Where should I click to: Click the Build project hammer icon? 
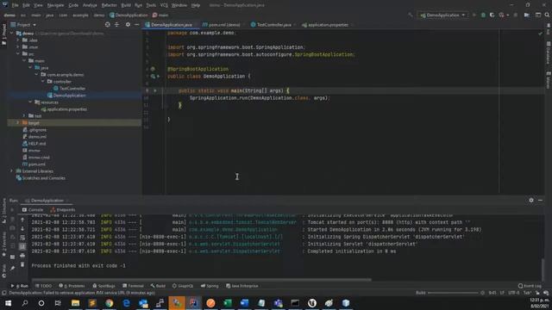pos(411,15)
